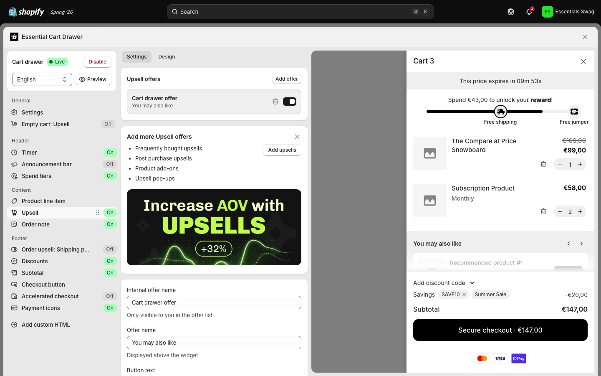
Task: Click the Visa payment icon
Action: click(500, 358)
